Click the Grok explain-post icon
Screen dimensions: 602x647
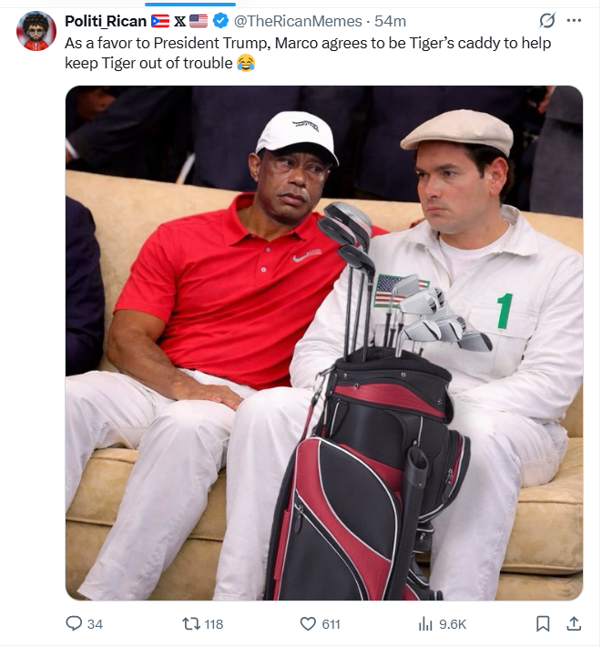(x=547, y=20)
